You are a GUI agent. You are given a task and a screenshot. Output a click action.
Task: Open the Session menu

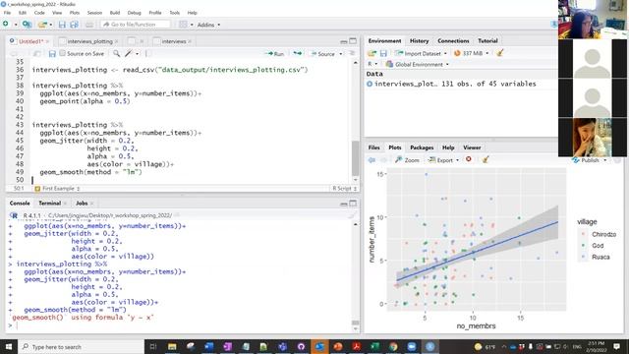[x=94, y=13]
